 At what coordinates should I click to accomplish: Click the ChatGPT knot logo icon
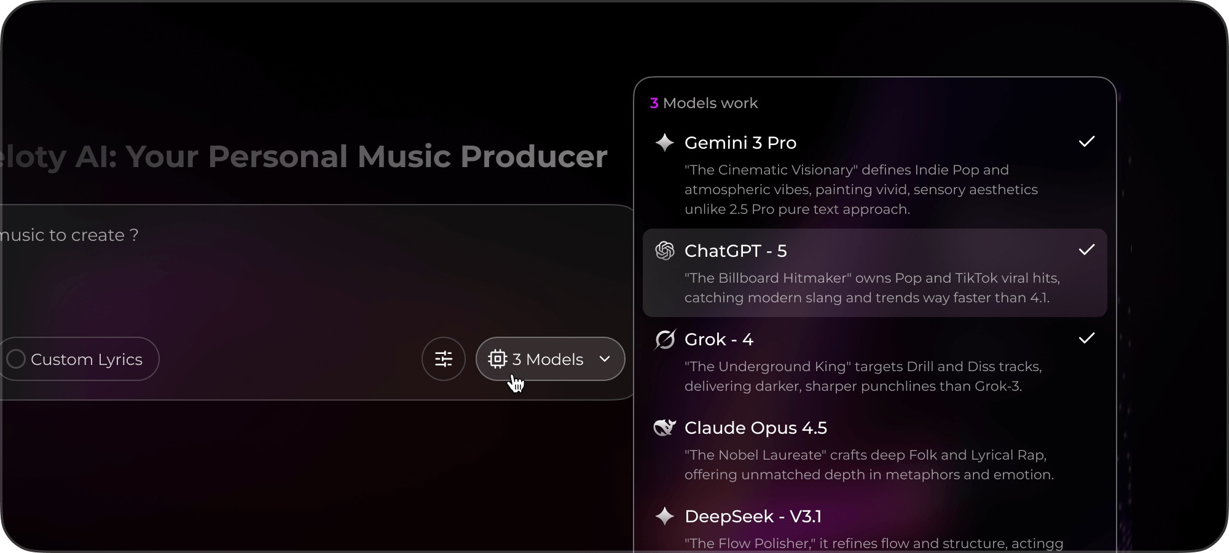(x=664, y=251)
